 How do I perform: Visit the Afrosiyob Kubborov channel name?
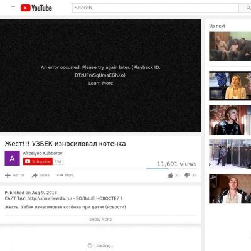click(43, 153)
